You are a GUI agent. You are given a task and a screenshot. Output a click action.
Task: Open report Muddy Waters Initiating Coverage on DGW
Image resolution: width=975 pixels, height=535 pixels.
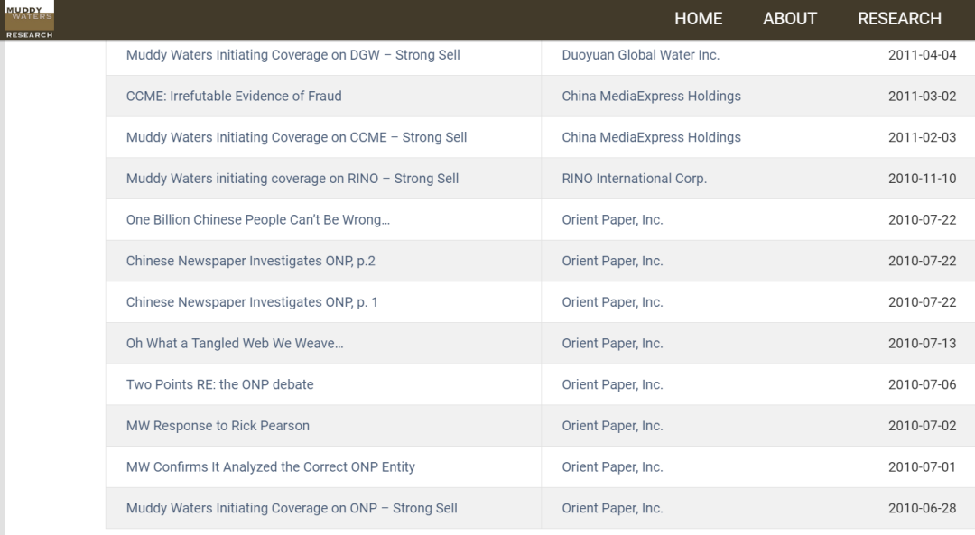pos(292,55)
